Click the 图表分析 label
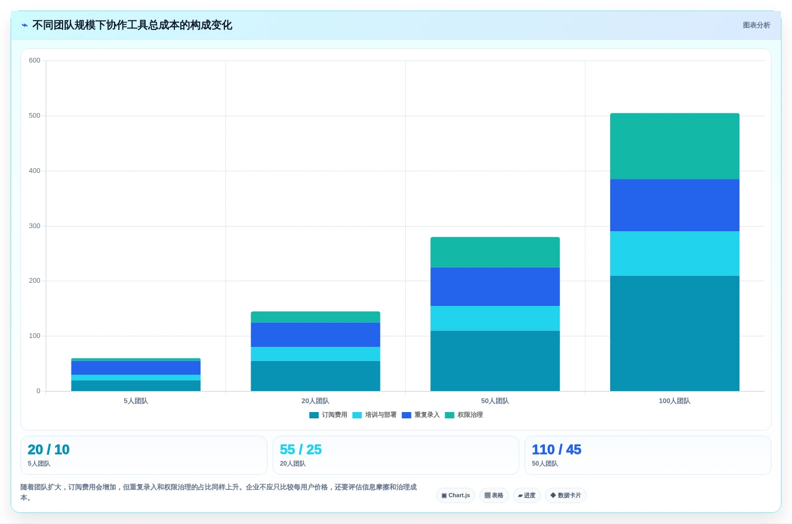Screen dimensions: 792x524 click(756, 25)
